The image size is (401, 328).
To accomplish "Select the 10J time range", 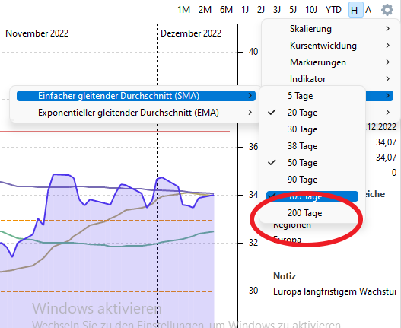I will 311,10.
